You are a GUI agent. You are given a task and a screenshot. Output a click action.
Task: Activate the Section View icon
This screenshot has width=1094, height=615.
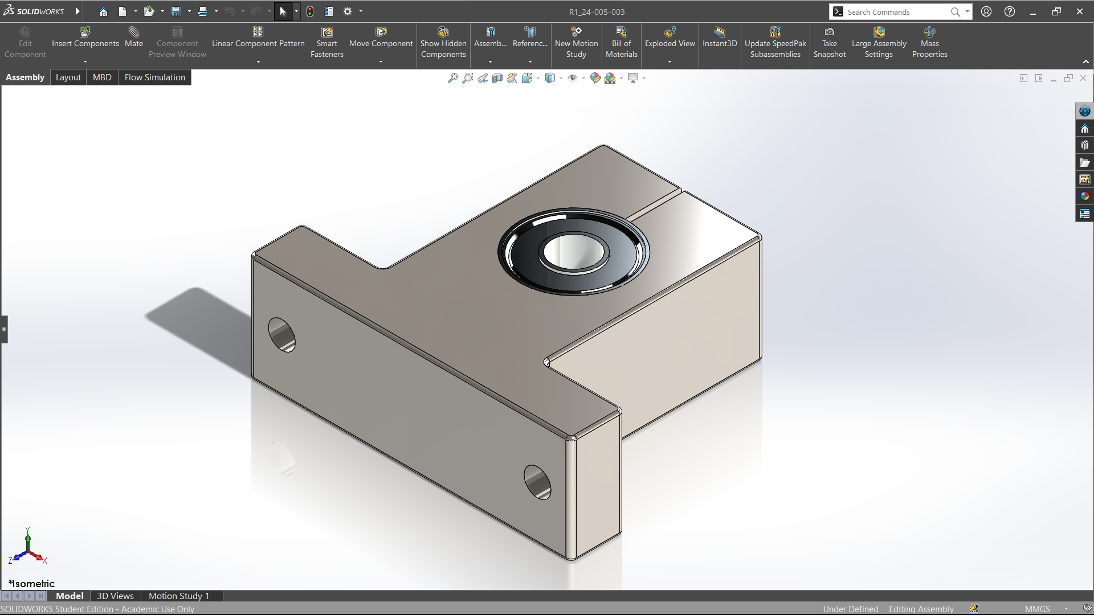pyautogui.click(x=497, y=79)
